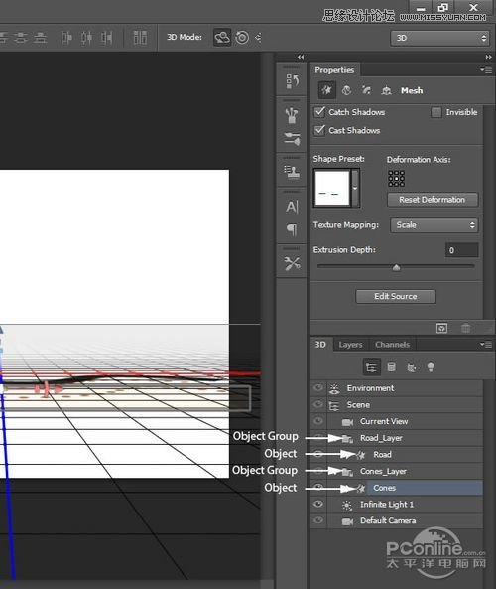This screenshot has height=589, width=496.
Task: Click the distribute spacing icon in options bar
Action: coord(140,38)
